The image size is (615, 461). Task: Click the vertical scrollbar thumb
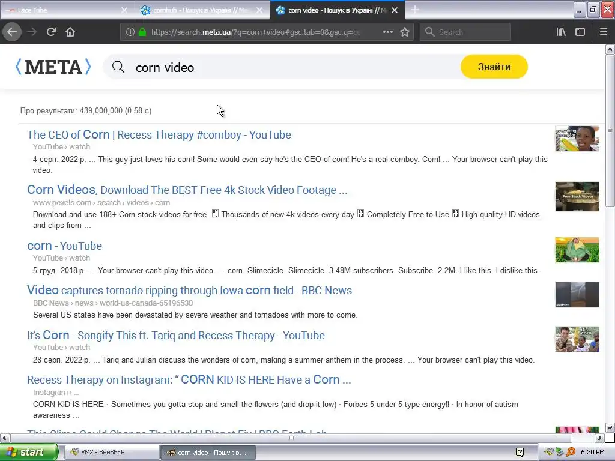610,131
